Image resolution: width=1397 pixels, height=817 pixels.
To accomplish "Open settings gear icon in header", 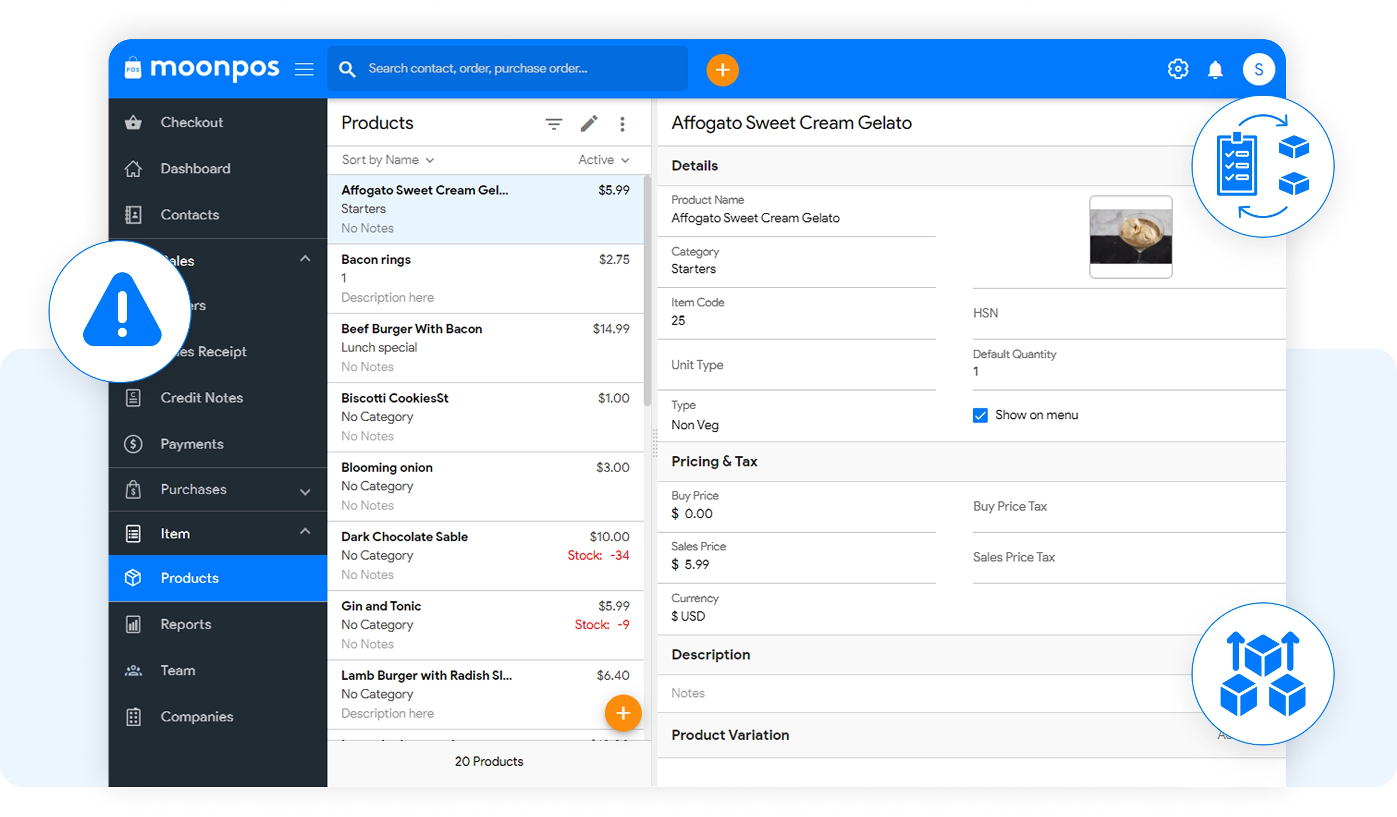I will pyautogui.click(x=1178, y=69).
